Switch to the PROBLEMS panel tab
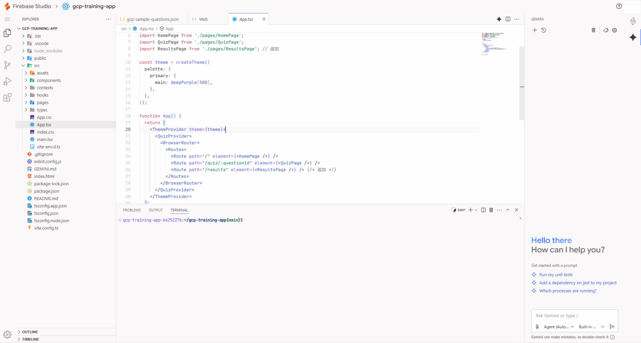Screen dimensions: 641x343 coord(132,210)
